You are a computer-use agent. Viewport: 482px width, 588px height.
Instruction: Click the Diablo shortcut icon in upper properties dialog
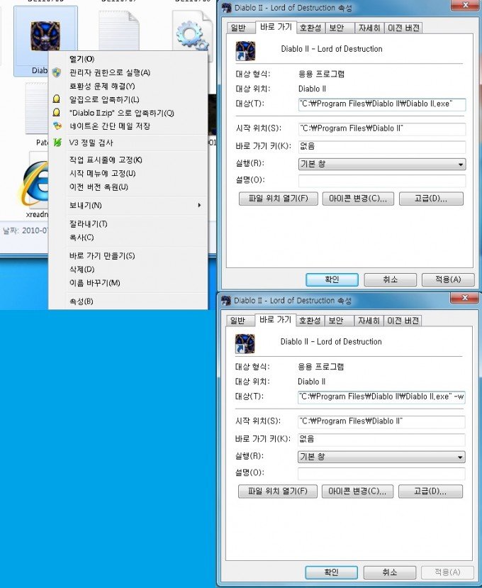pos(245,51)
